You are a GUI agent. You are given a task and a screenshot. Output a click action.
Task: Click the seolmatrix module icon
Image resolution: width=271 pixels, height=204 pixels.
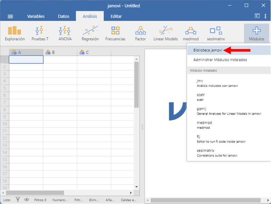(x=216, y=33)
